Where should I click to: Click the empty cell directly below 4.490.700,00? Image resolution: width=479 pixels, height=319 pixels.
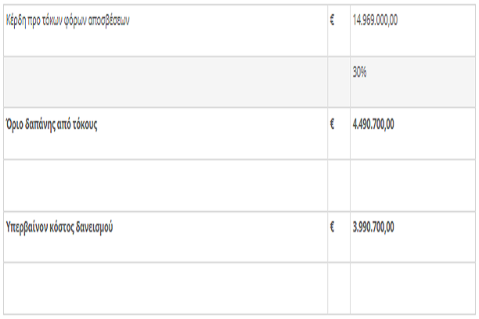(412, 185)
